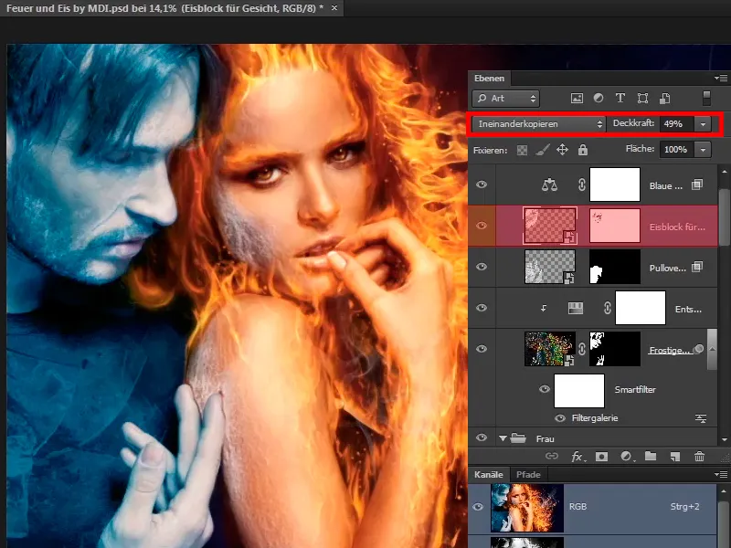
Task: Create new fill or adjustment layer
Action: [x=627, y=456]
